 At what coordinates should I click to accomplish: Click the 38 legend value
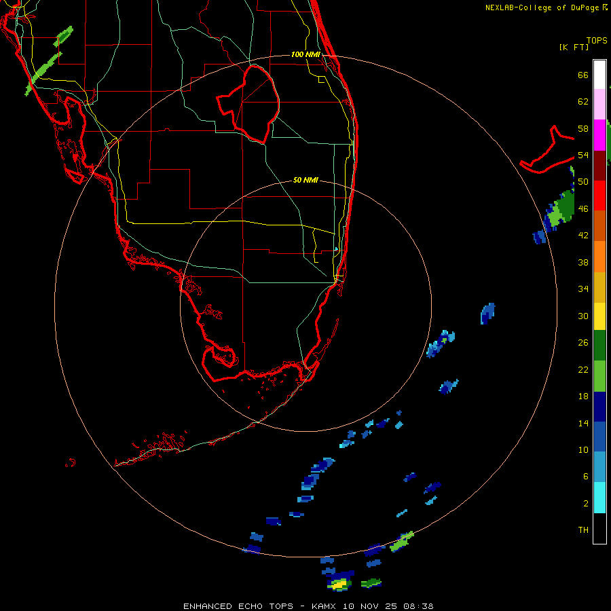[583, 262]
